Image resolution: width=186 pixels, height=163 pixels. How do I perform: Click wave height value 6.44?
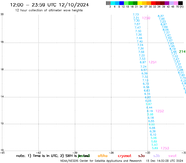(x=149, y=108)
